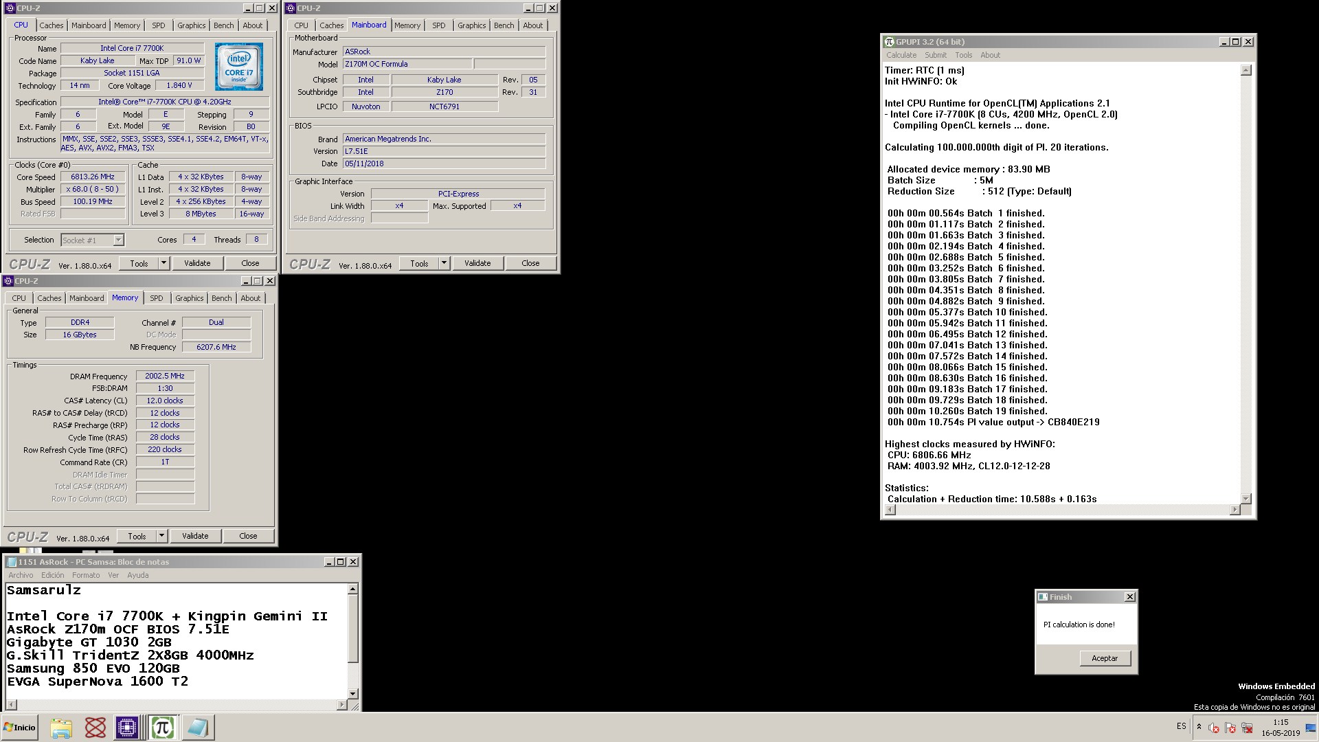Viewport: 1319px width, 742px height.
Task: Click GPUPI horizontal scrollbar right arrow
Action: [x=1235, y=510]
